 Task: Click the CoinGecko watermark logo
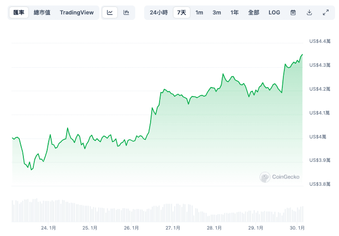click(x=279, y=176)
